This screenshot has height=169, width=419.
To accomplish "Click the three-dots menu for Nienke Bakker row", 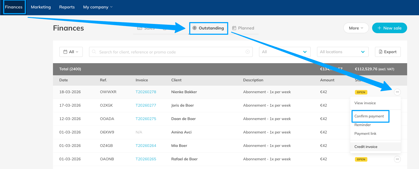I will click(x=397, y=92).
